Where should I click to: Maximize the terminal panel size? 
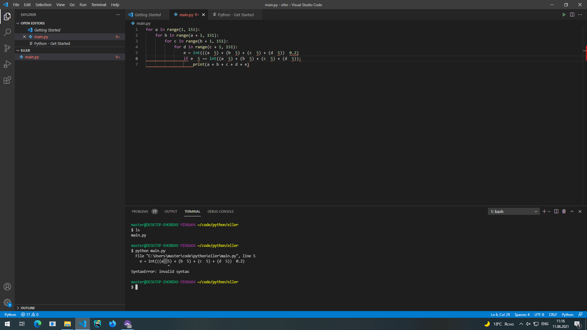click(x=572, y=211)
